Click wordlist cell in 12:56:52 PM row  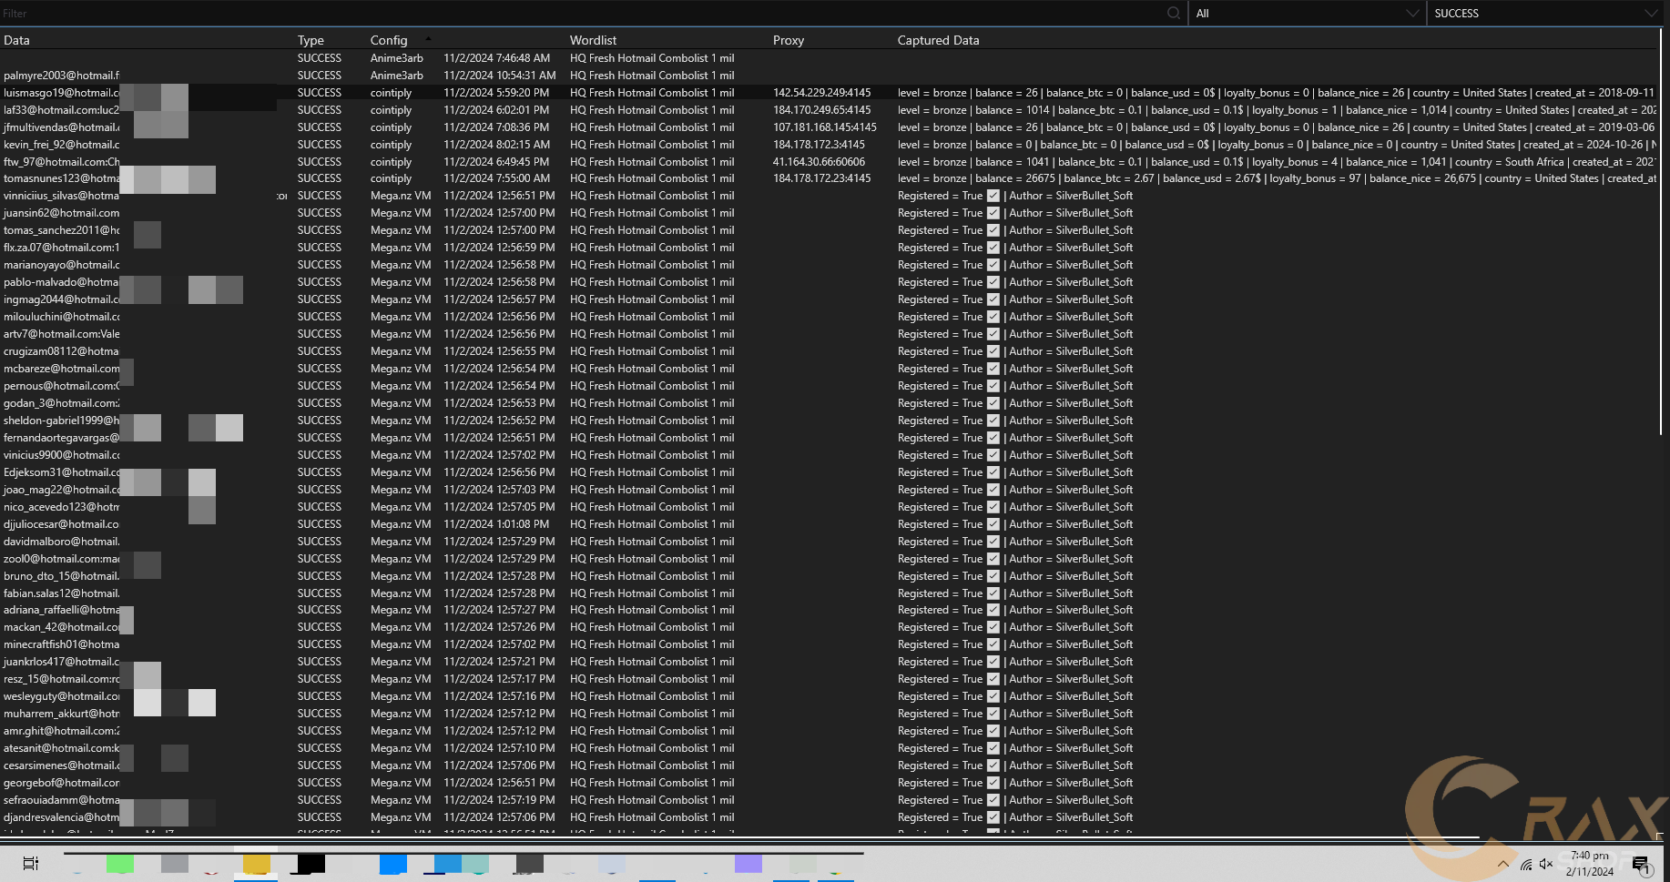tap(652, 421)
